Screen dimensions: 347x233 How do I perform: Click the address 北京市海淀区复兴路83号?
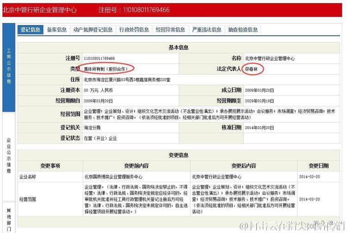coord(127,80)
